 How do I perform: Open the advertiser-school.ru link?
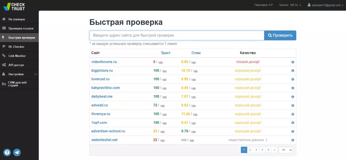coord(108,131)
